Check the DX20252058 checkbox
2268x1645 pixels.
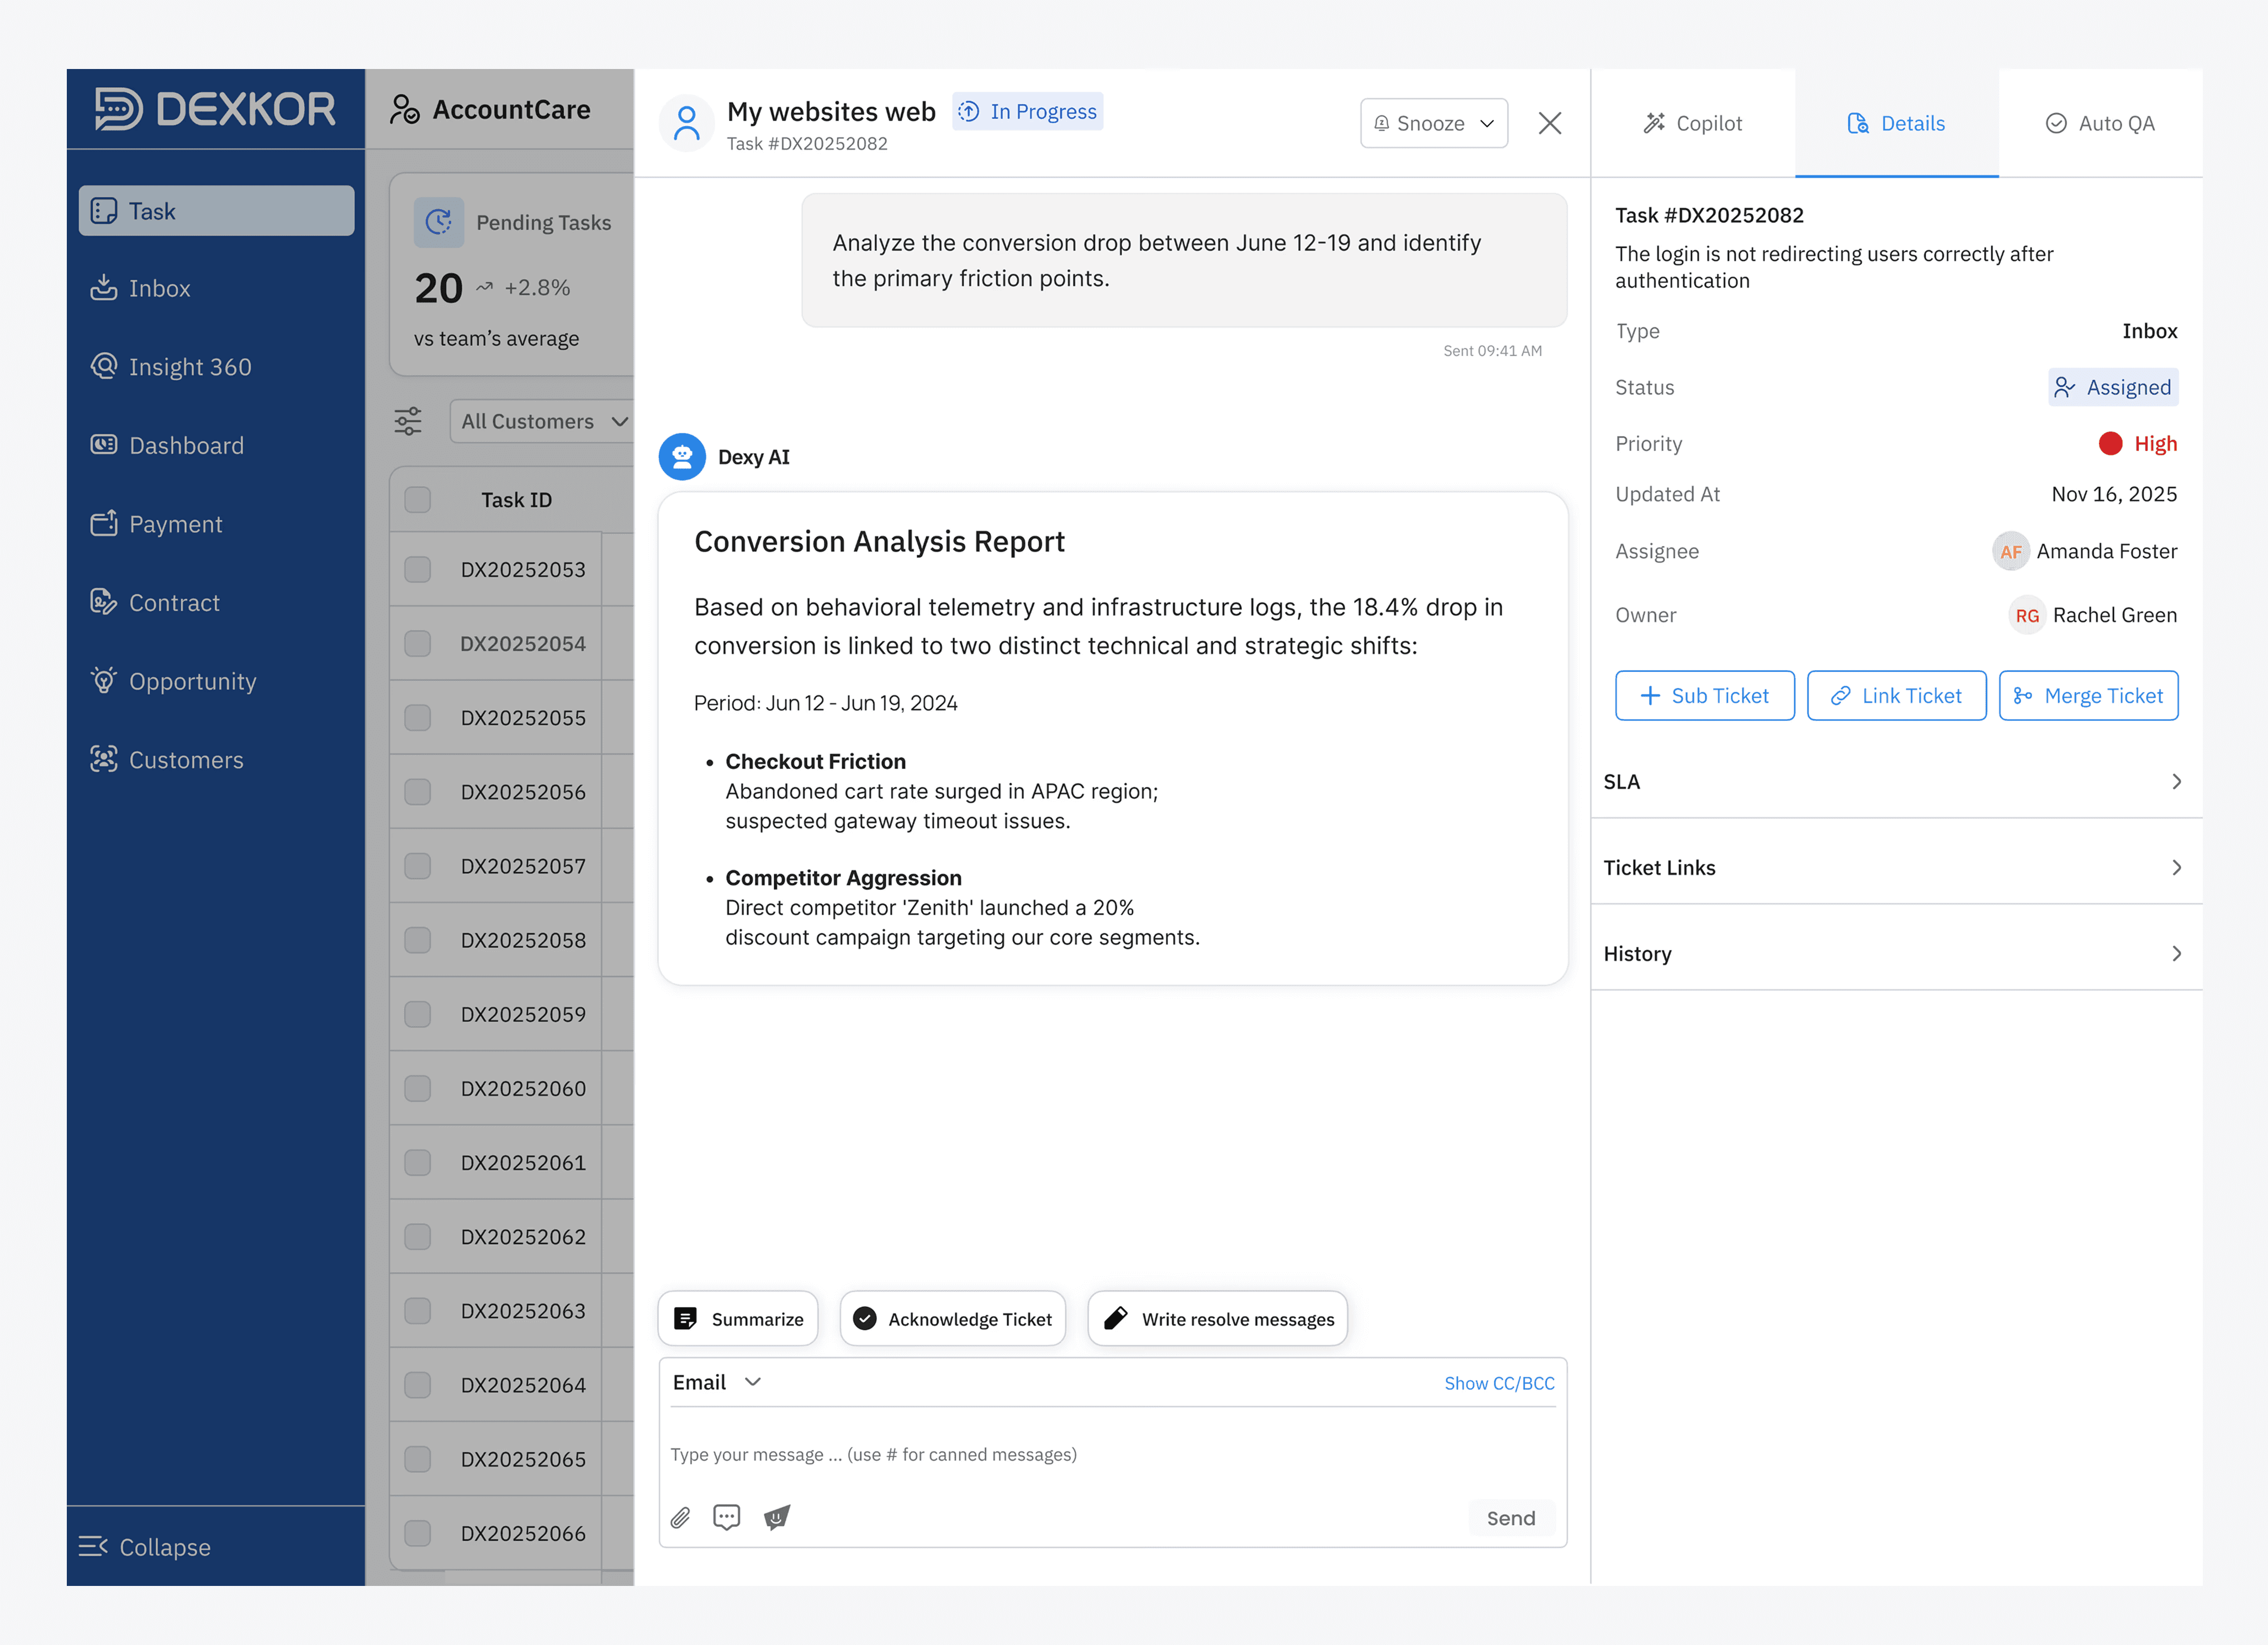click(x=417, y=940)
